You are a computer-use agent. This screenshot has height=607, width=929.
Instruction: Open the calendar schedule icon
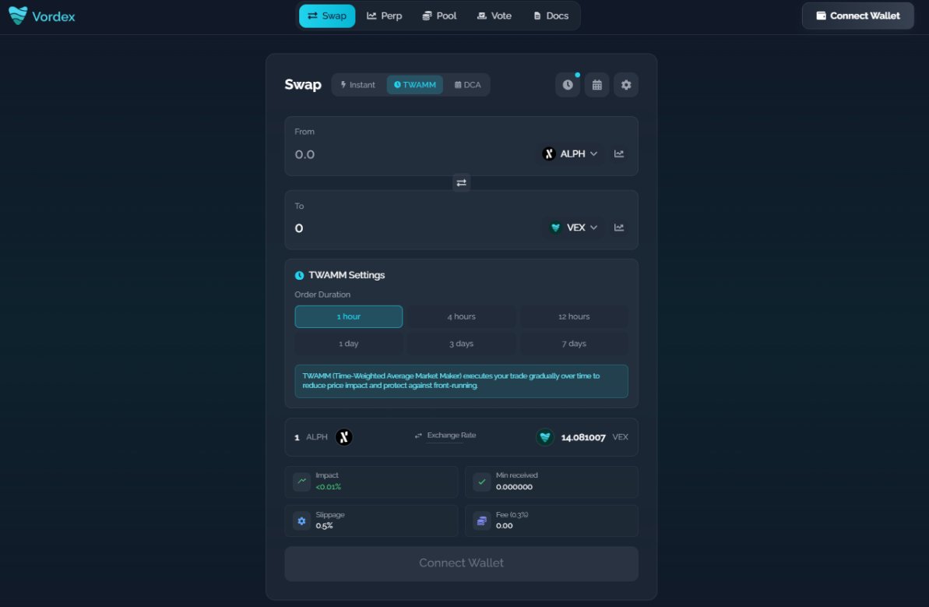(x=596, y=85)
